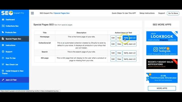Click SEO Expert Pro breadcrumb link
This screenshot has width=182, height=102.
tap(46, 13)
